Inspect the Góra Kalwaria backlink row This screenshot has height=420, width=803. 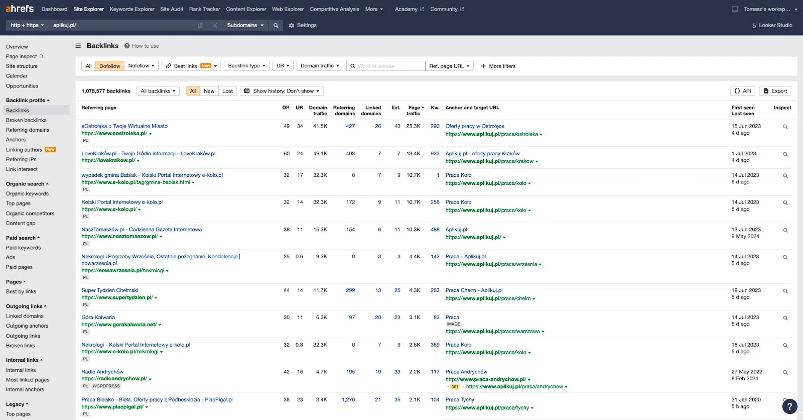pos(785,318)
